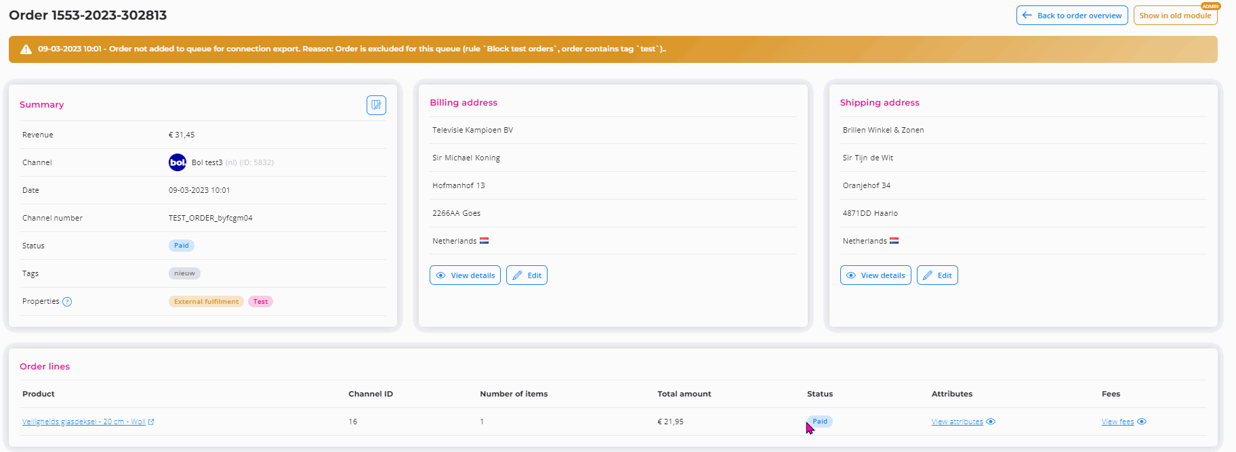Click the Channel ID column header

pyautogui.click(x=371, y=394)
